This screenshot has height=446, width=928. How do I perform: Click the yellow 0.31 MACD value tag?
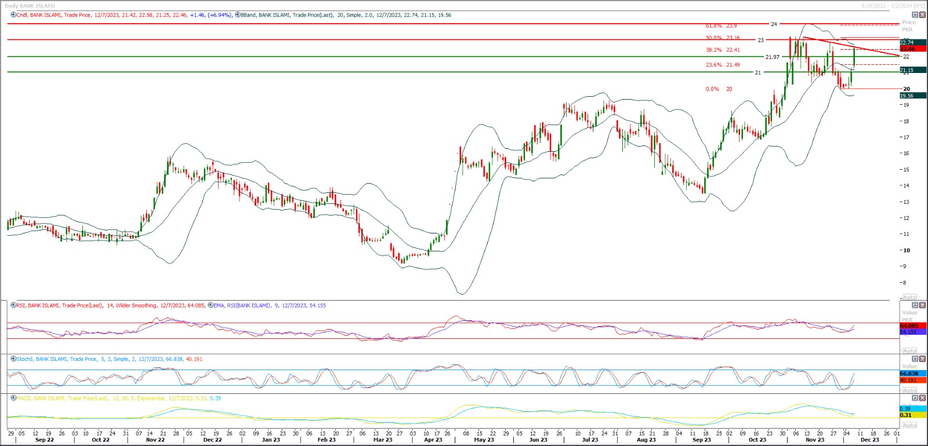pyautogui.click(x=913, y=415)
